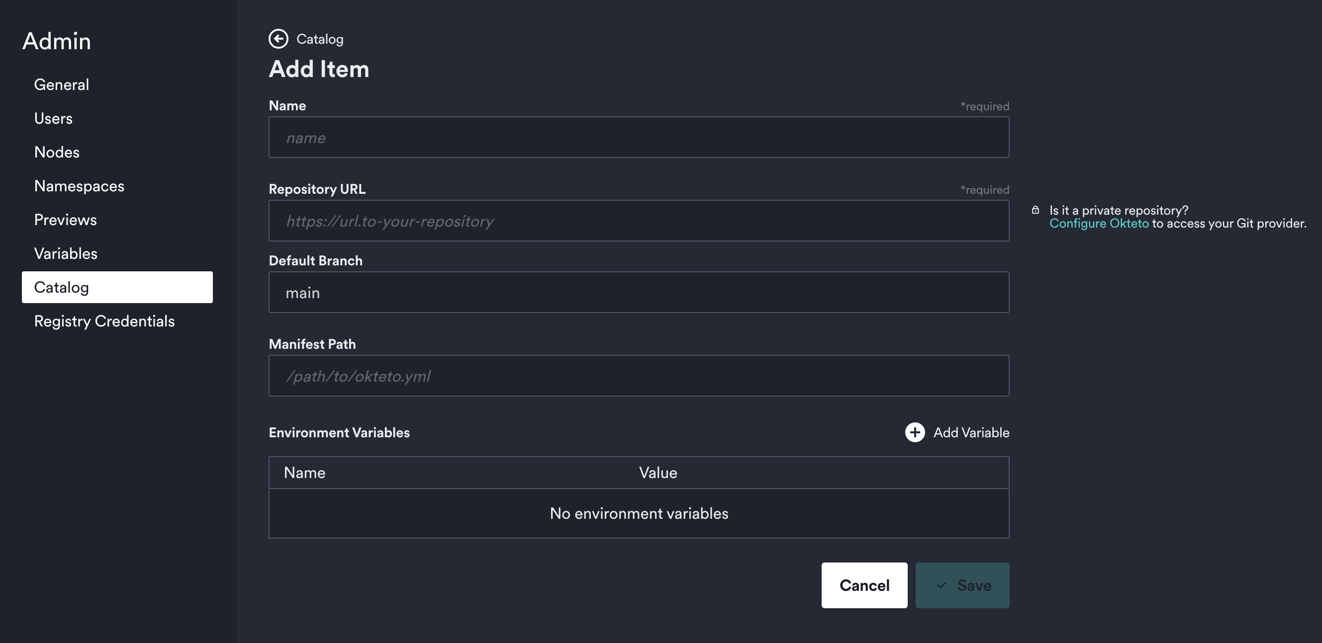
Task: Select Nodes in the sidebar
Action: coord(57,152)
